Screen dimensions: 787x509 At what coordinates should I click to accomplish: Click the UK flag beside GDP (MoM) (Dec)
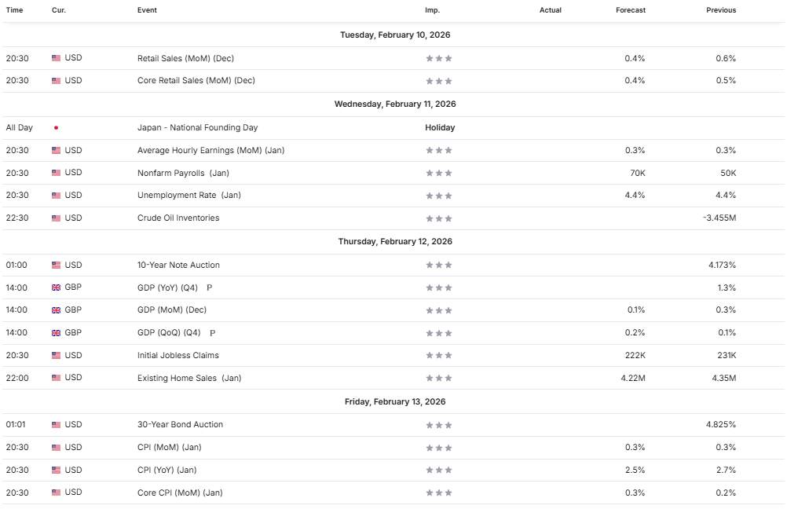click(56, 310)
